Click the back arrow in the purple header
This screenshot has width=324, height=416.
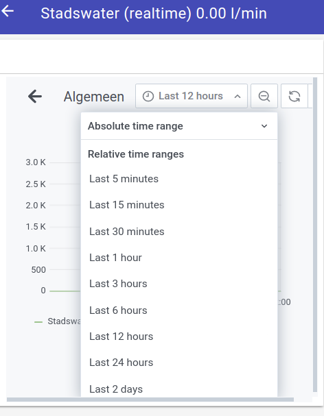pyautogui.click(x=8, y=12)
